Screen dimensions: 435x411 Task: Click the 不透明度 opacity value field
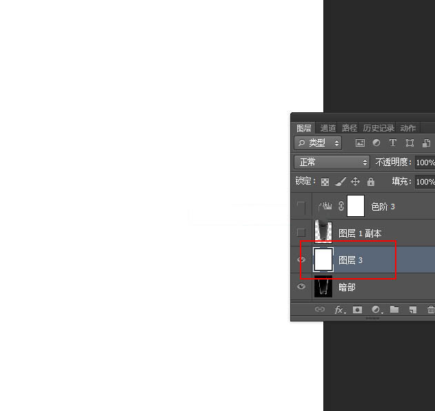(x=425, y=162)
